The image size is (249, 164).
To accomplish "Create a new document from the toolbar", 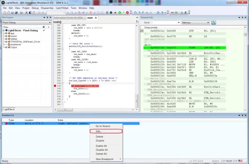I will click(x=5, y=13).
